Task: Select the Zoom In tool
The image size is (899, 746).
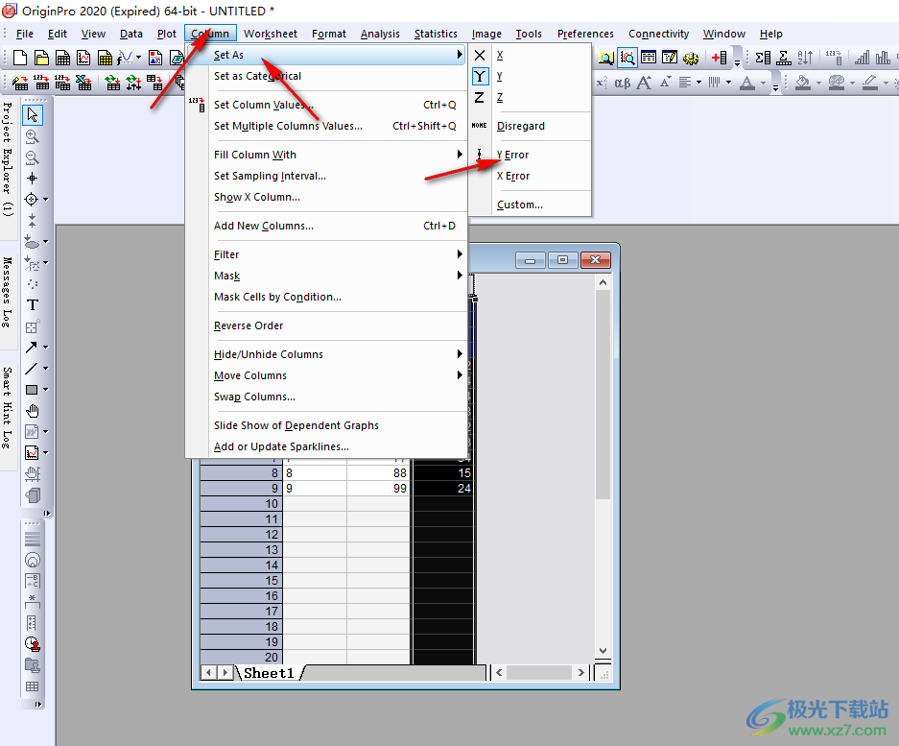Action: pyautogui.click(x=32, y=136)
